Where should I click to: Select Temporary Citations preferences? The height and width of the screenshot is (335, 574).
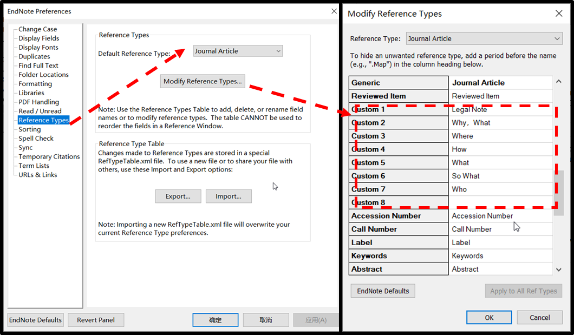[x=49, y=156]
